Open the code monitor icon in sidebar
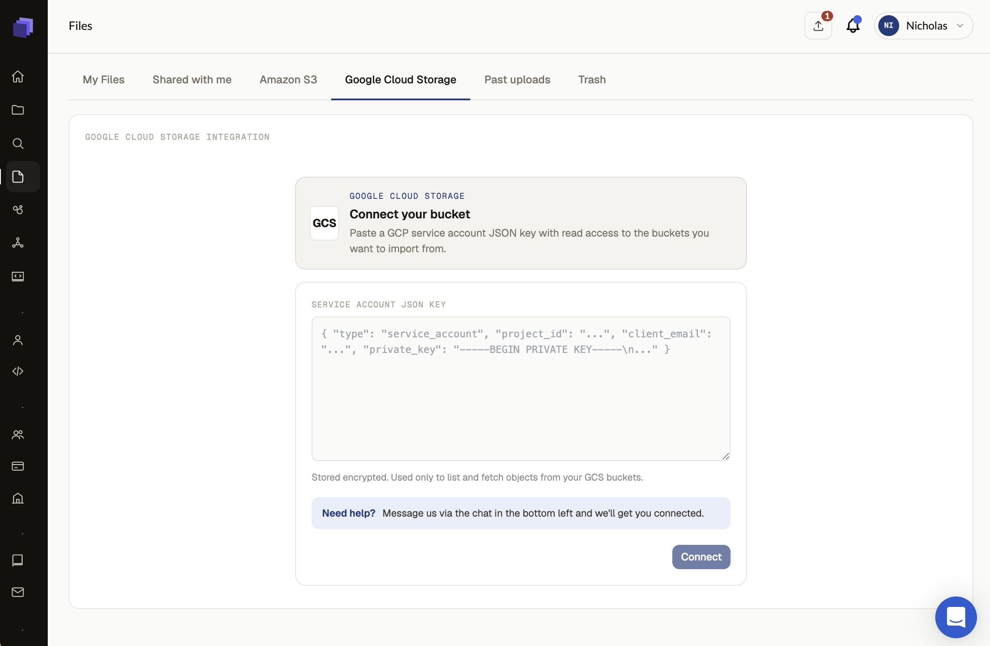This screenshot has height=646, width=990. tap(18, 277)
